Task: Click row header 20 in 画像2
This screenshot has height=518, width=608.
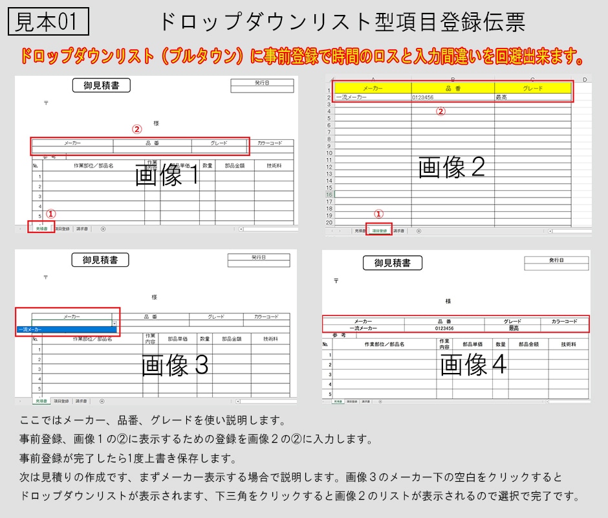Action: (x=329, y=223)
